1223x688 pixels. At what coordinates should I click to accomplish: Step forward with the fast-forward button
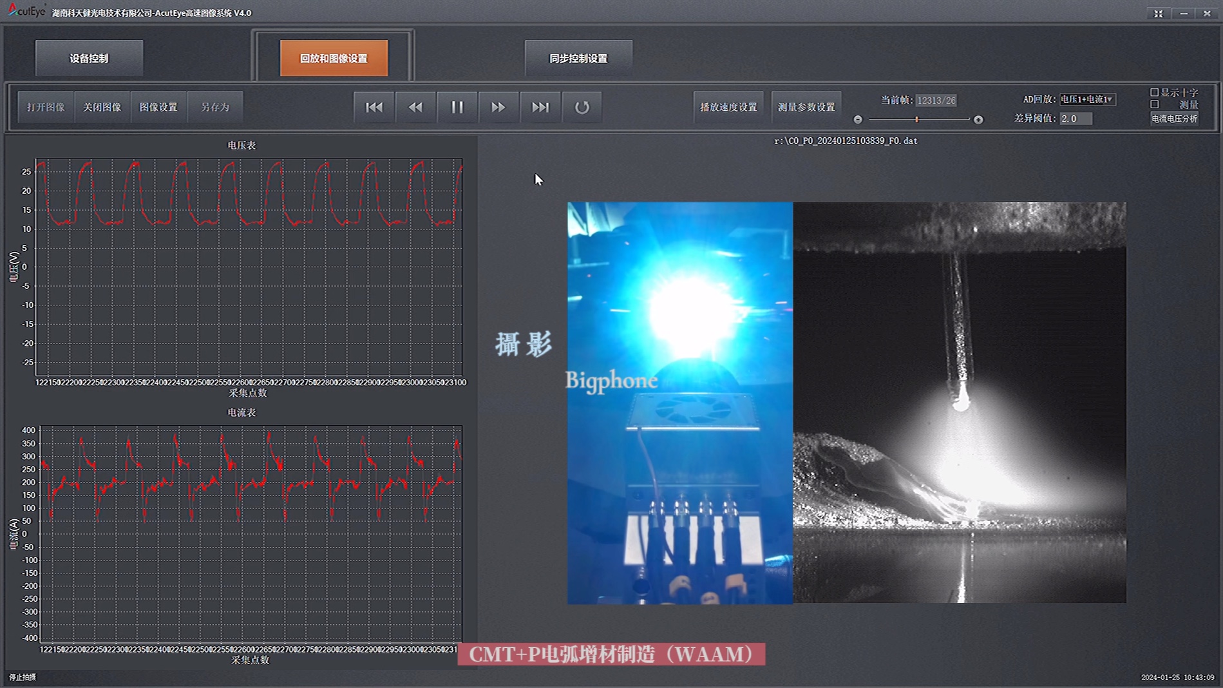(x=498, y=107)
